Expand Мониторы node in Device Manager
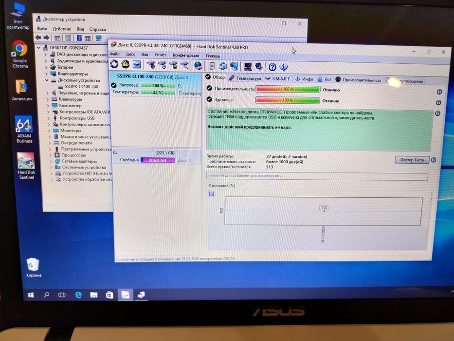 pyautogui.click(x=49, y=131)
